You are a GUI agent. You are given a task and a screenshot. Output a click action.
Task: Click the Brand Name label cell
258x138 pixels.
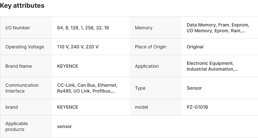pyautogui.click(x=18, y=66)
